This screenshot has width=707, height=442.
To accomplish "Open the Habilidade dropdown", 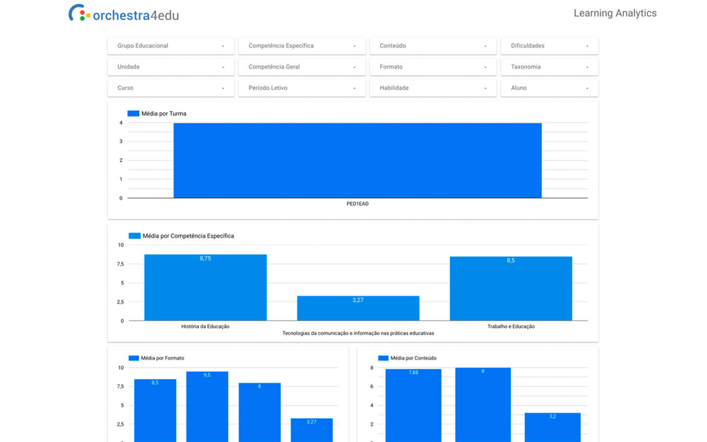I will pos(433,88).
